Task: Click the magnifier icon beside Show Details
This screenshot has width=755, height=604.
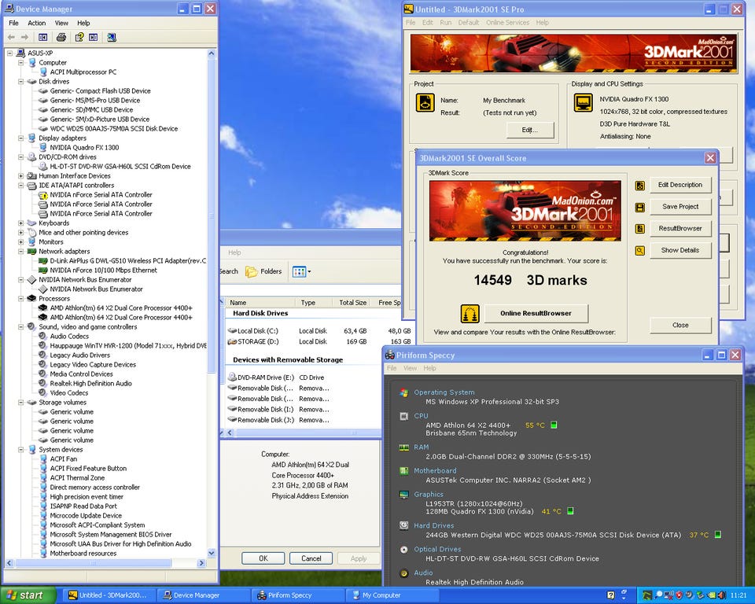Action: (x=640, y=251)
